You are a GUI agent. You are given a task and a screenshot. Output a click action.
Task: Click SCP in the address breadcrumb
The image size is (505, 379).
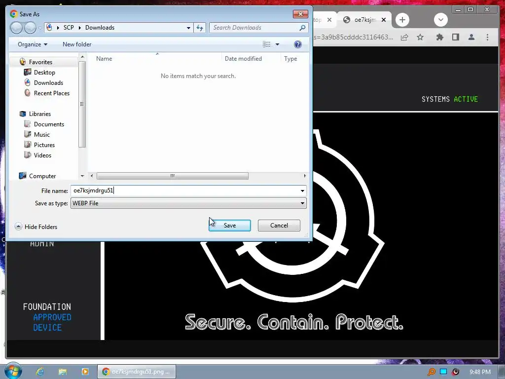point(69,28)
